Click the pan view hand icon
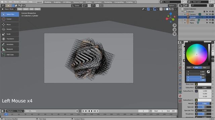The height and width of the screenshot is (120, 215). point(174,30)
